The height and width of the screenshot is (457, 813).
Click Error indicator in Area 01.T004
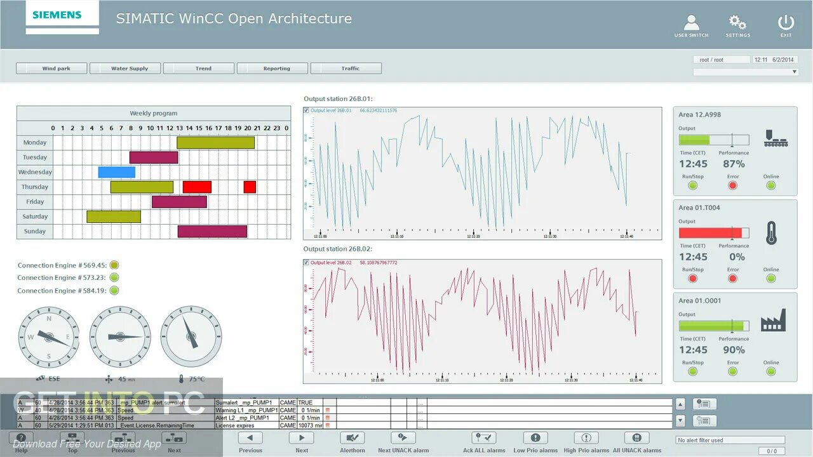point(733,278)
